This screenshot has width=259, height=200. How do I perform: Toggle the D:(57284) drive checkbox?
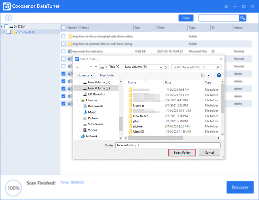tap(6, 26)
